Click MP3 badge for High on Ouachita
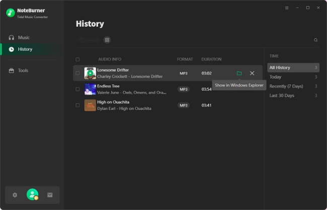This screenshot has height=210, width=327. (184, 105)
